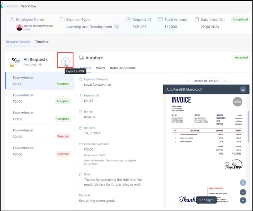The width and height of the screenshot is (253, 211).
Task: Select the Request Details tab
Action: pyautogui.click(x=18, y=42)
